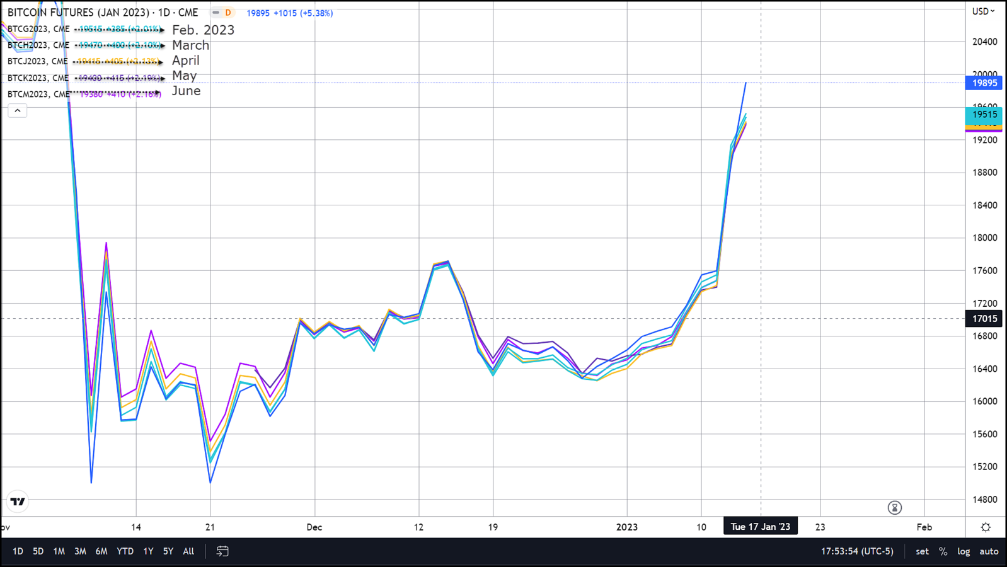The image size is (1007, 567).
Task: Open the USD currency dropdown
Action: point(983,11)
